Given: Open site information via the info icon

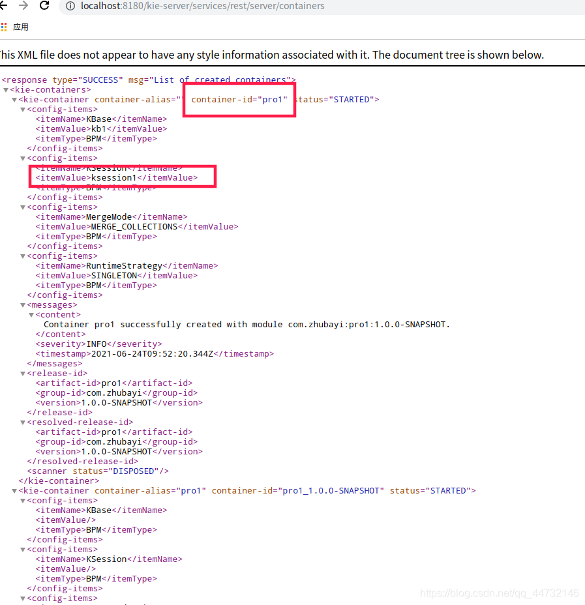Looking at the screenshot, I should tap(70, 7).
